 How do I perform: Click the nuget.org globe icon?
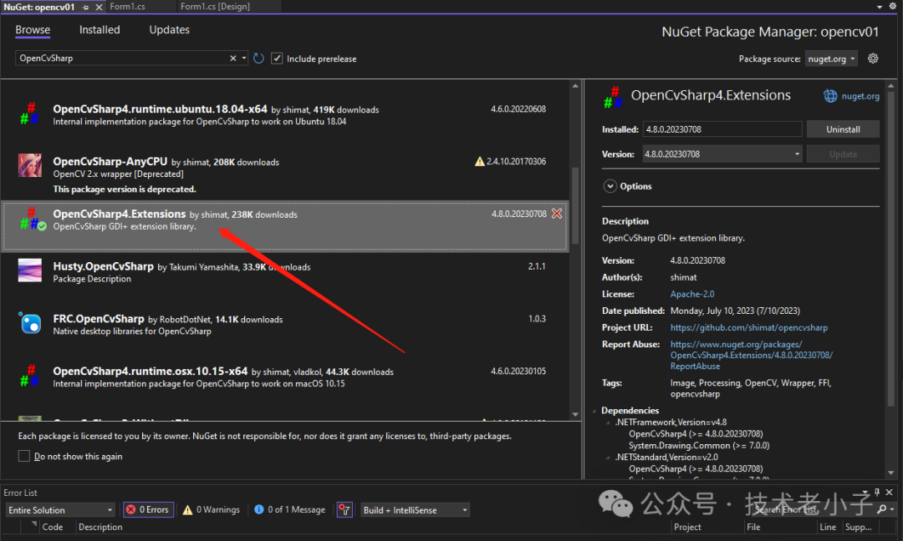pos(830,96)
